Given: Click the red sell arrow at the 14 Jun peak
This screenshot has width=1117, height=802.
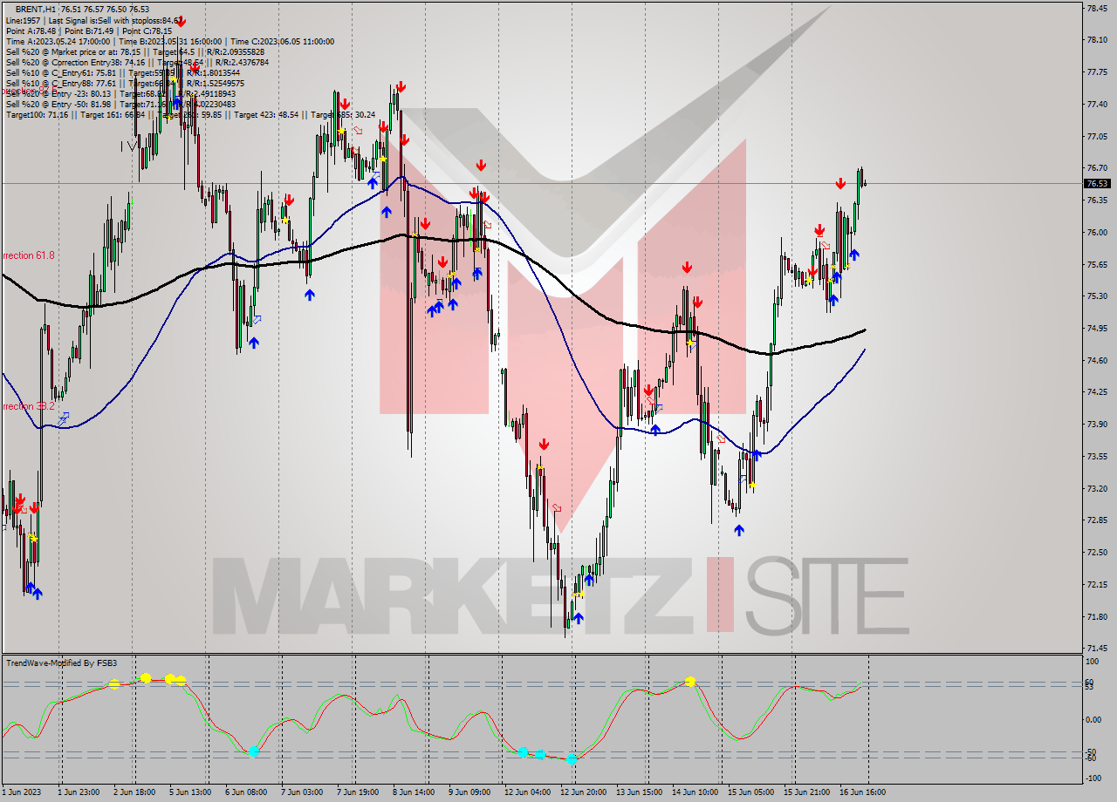Looking at the screenshot, I should 688,268.
